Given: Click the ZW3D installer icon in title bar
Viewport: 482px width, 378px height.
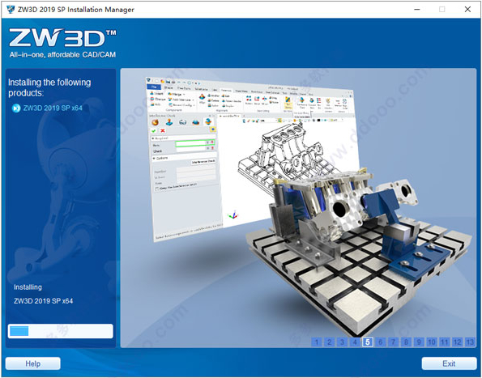Looking at the screenshot, I should (x=11, y=9).
